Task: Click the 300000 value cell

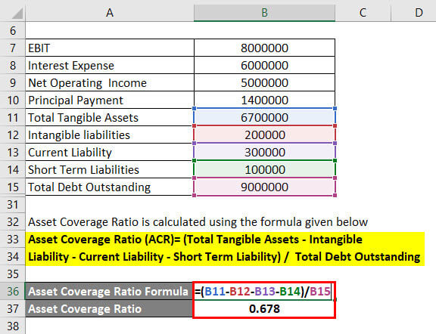Action: 264,152
